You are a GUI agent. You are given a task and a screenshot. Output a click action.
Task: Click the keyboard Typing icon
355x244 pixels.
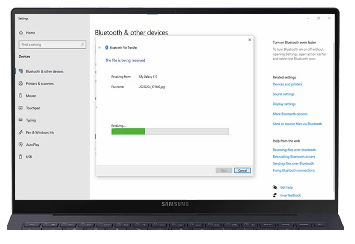click(x=21, y=120)
